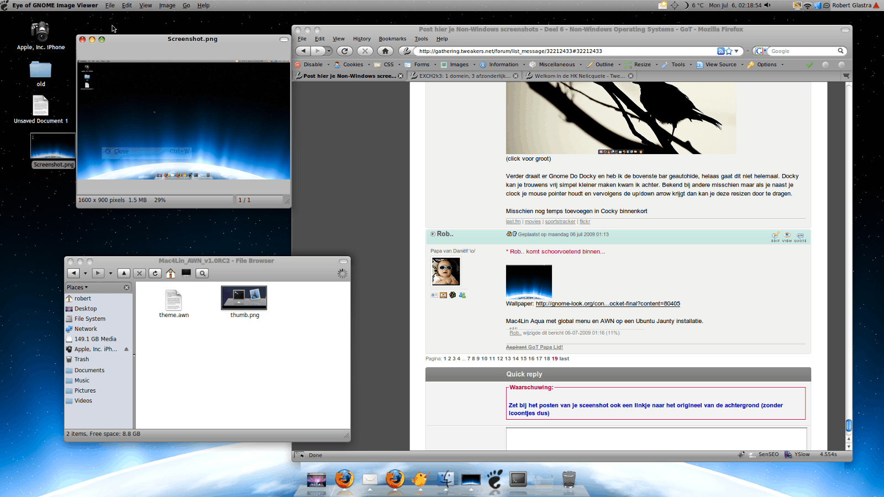Image resolution: width=884 pixels, height=497 pixels.
Task: Reload the page in Firefox
Action: 345,51
